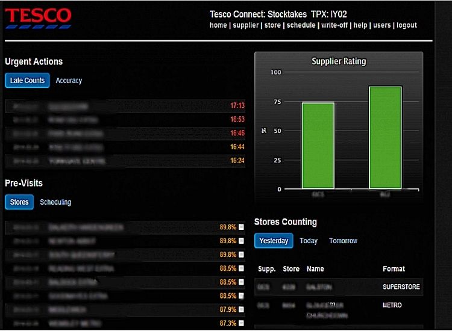
Task: Tick the box on the last 88.5% row
Action: coord(241,296)
